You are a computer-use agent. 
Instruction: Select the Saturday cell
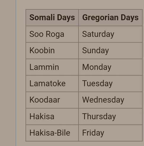[x=111, y=34]
